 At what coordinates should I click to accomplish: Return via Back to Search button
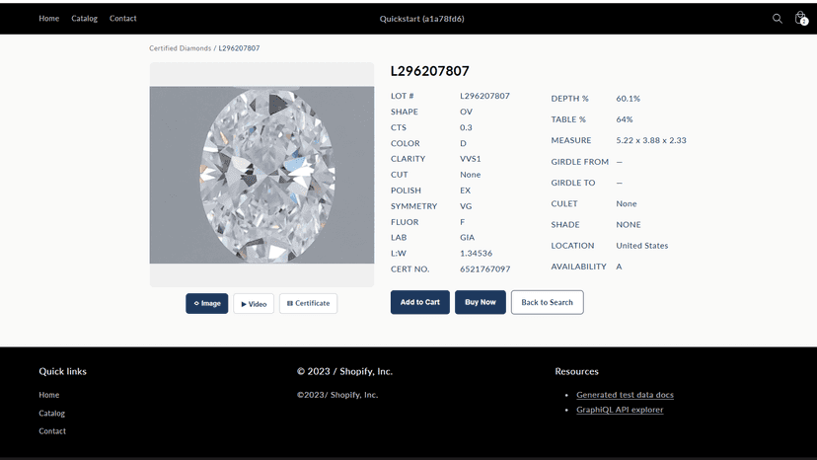point(547,302)
